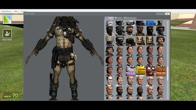Choose the G-Man suited player model
Screen dimensions: 196x110
pyautogui.click(x=110, y=81)
